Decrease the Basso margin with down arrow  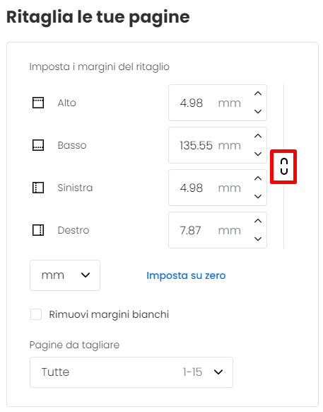coord(258,154)
